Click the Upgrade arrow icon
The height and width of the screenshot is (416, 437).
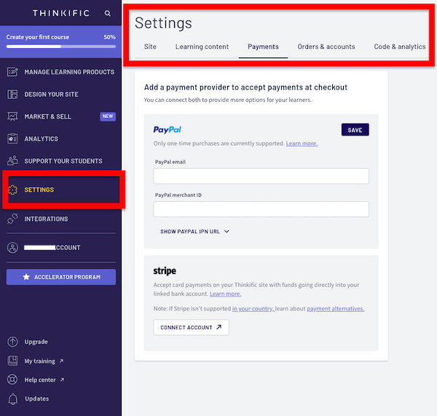point(12,342)
